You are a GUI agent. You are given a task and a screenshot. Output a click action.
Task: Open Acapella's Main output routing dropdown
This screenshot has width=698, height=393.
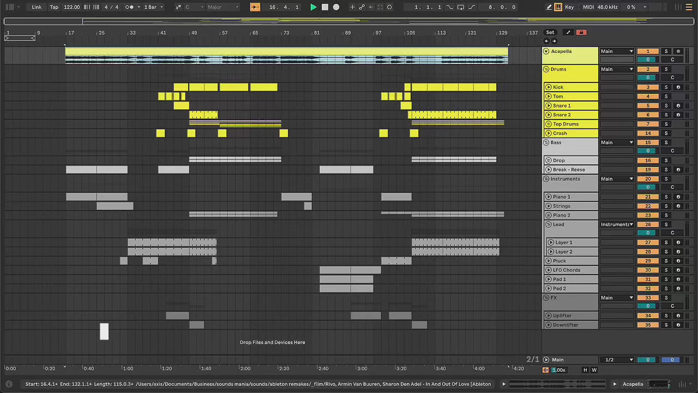coord(617,51)
